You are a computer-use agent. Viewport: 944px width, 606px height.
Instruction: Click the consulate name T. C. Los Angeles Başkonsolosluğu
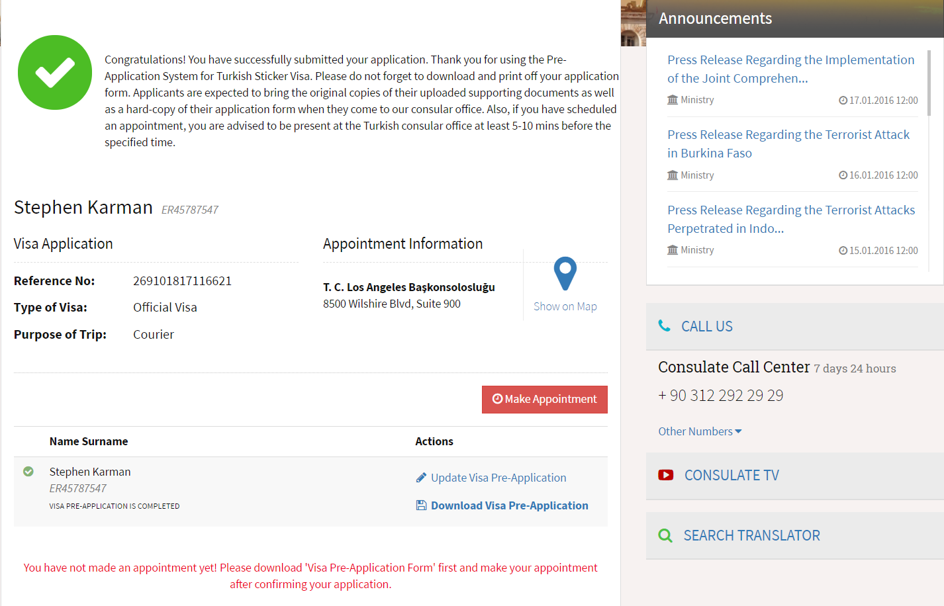coord(409,287)
